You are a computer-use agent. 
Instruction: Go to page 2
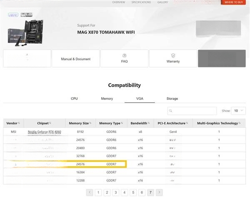[x=107, y=193]
